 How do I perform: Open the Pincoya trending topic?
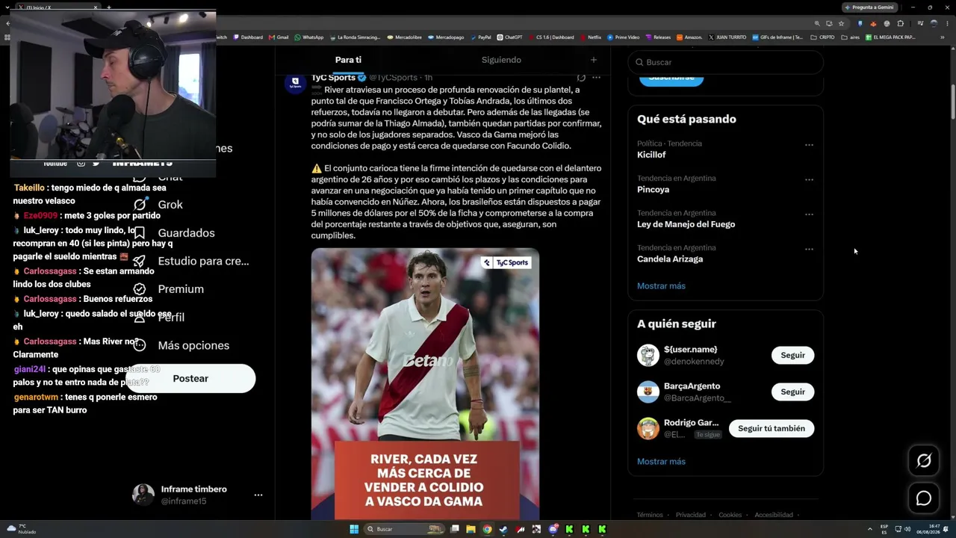[653, 190]
